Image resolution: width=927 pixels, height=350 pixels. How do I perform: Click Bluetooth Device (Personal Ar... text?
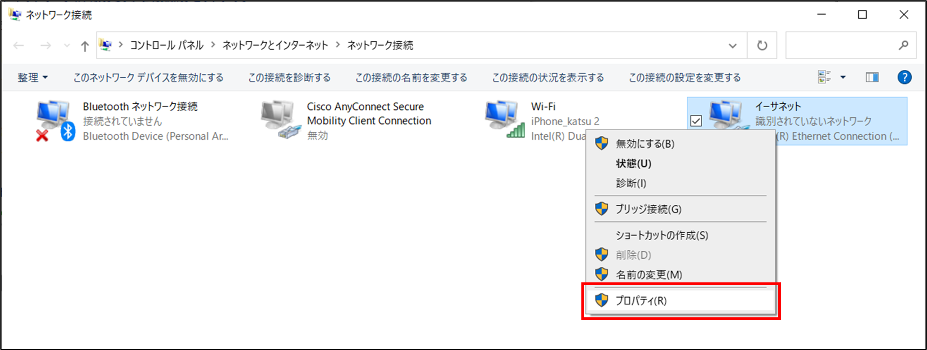click(156, 136)
